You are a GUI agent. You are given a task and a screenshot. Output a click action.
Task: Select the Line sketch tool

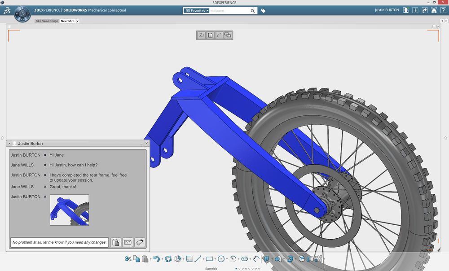tap(198, 259)
